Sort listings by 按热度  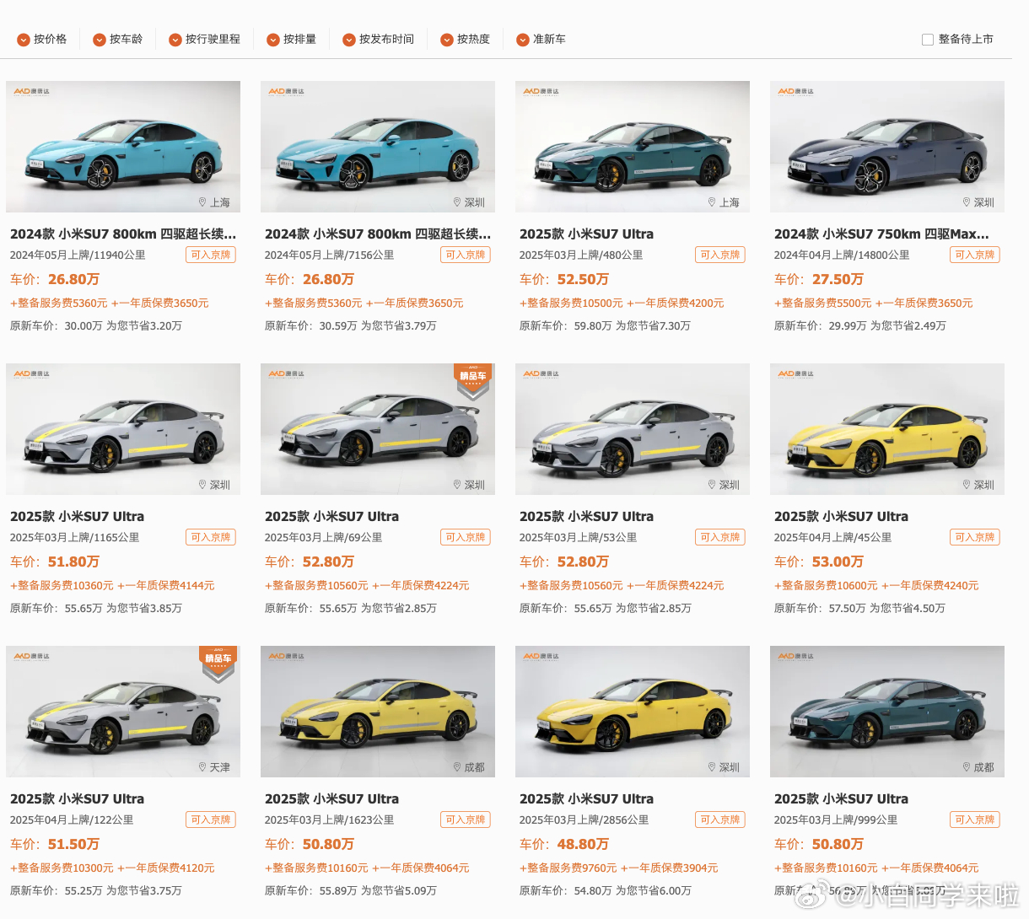(x=466, y=40)
